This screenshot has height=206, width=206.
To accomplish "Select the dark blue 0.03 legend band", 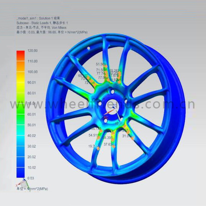I will click(21, 173).
